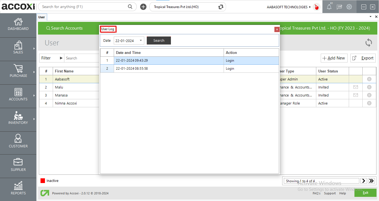Click the switch organization arrows icon

tap(221, 7)
